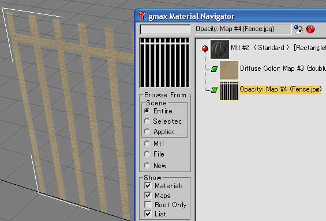Select Mtl #2 (Standard) tree entry
The height and width of the screenshot is (221, 326).
coord(278,48)
